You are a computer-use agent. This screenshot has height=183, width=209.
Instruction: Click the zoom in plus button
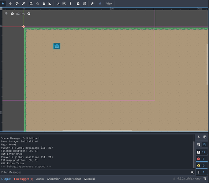coord(29,14)
